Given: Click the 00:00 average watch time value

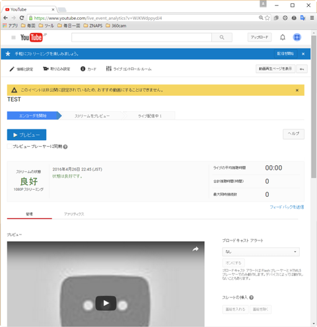Looking at the screenshot, I should click(x=273, y=168).
